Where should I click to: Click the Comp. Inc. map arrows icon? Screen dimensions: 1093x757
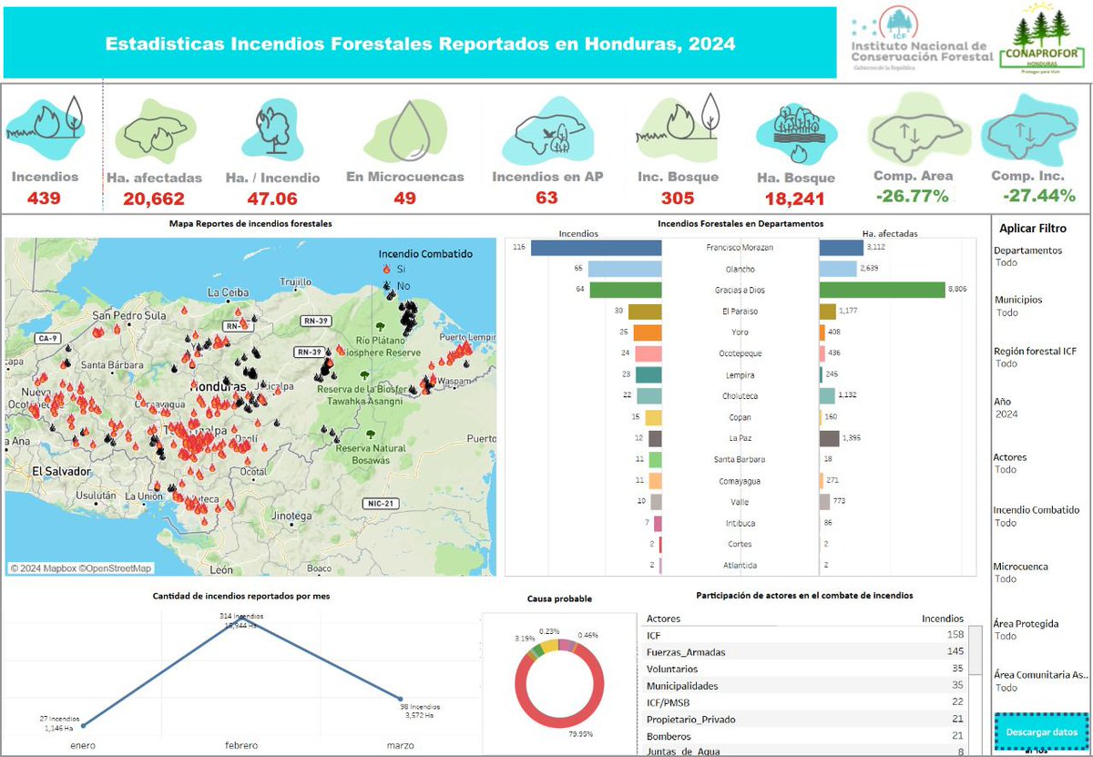(1029, 130)
